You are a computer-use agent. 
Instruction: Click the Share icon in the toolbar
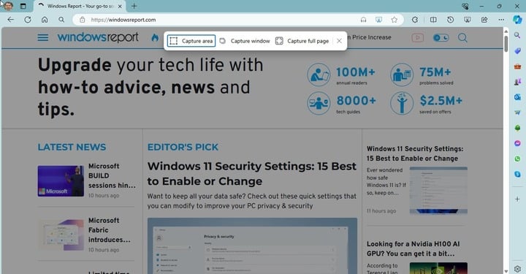484,20
